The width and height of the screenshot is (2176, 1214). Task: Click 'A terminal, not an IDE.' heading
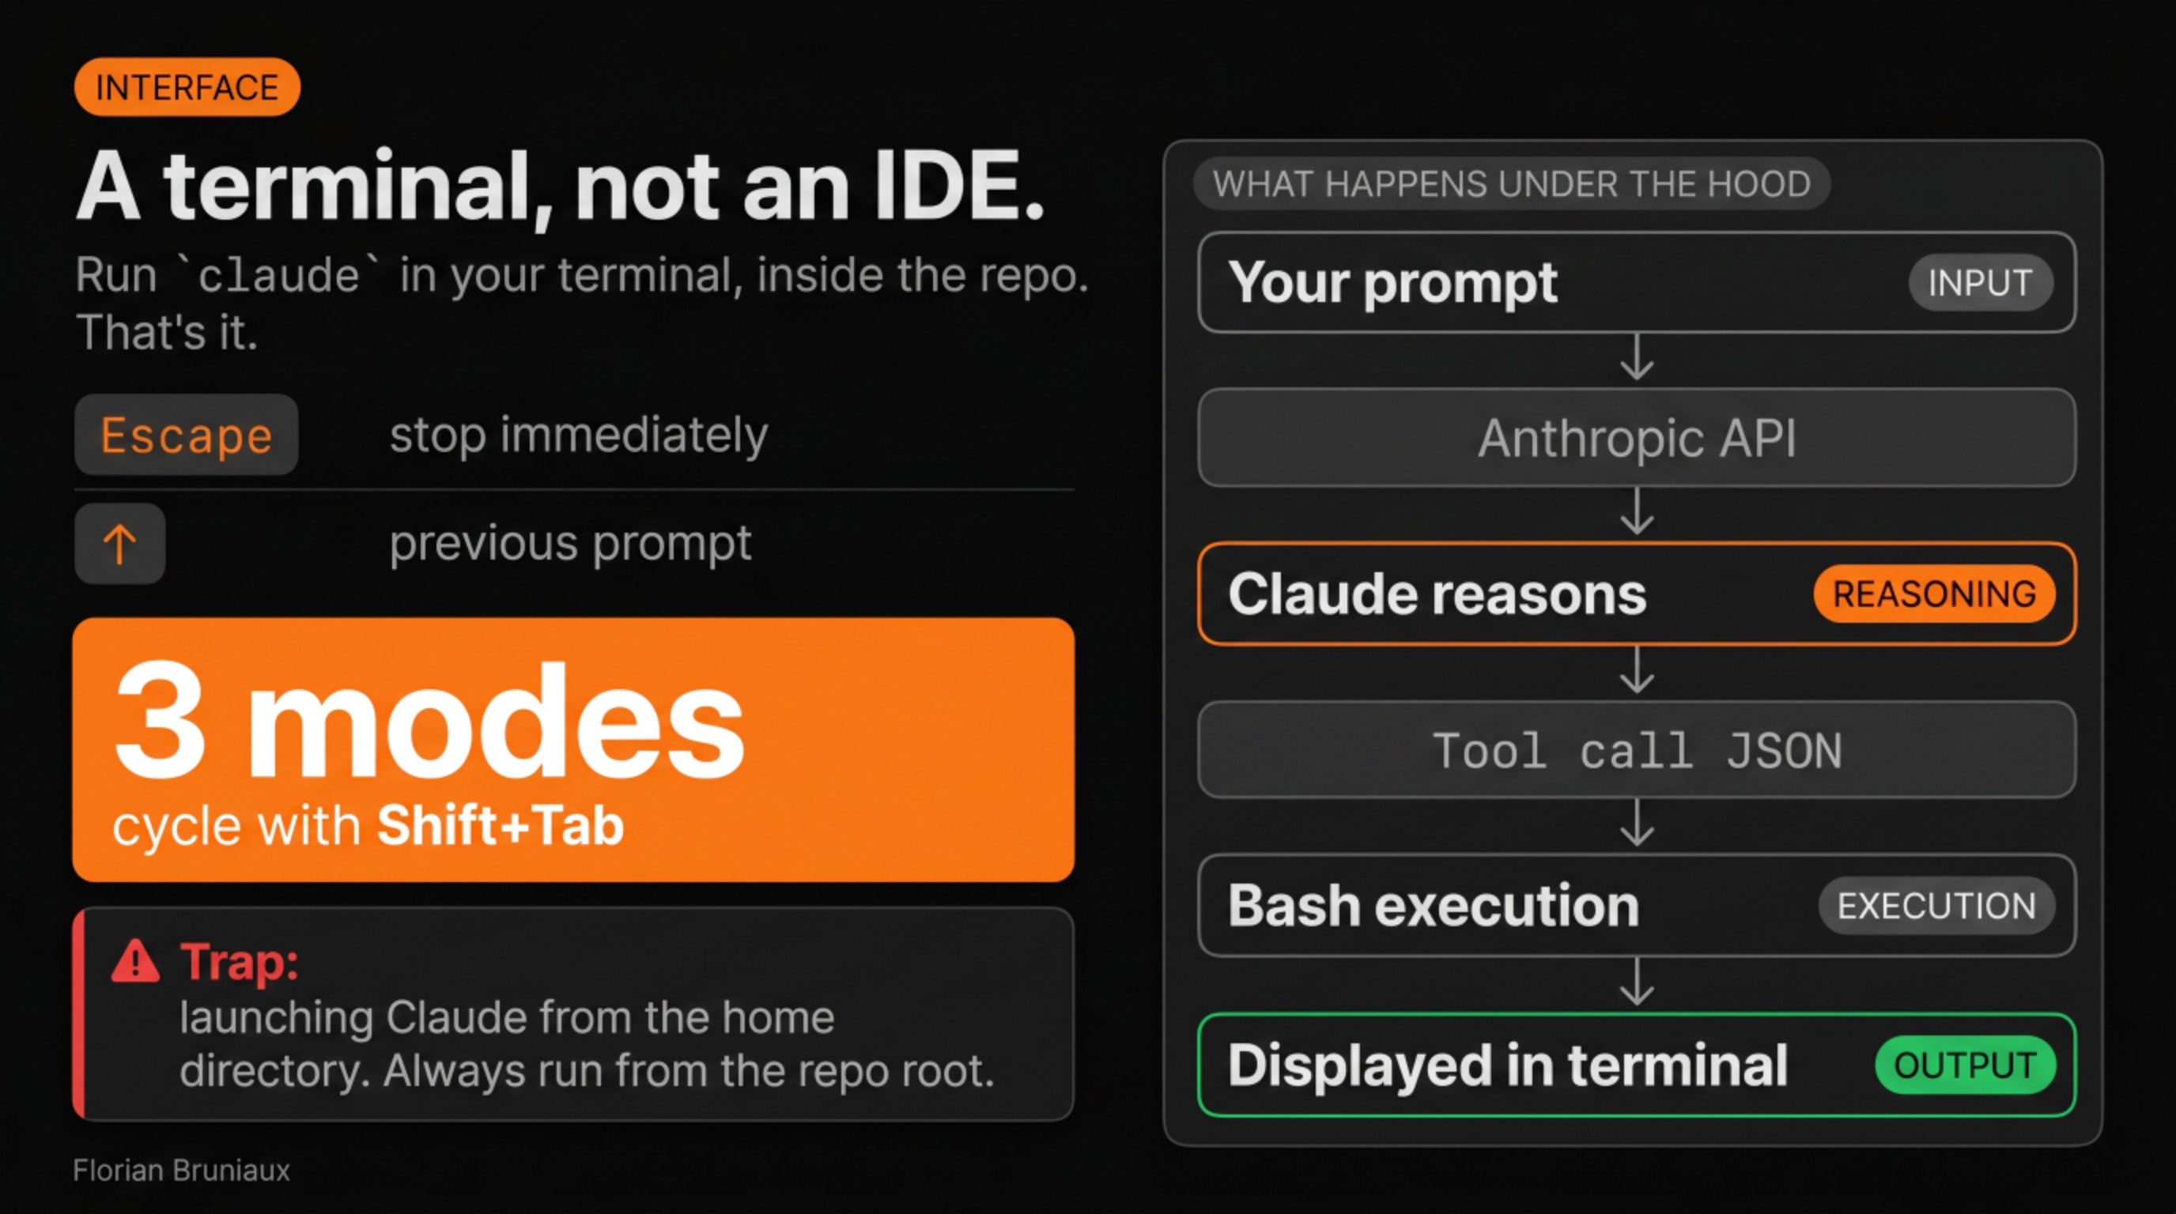tap(561, 186)
